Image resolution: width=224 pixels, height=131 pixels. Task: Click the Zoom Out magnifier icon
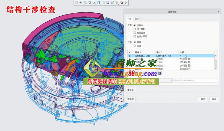(x=85, y=3)
